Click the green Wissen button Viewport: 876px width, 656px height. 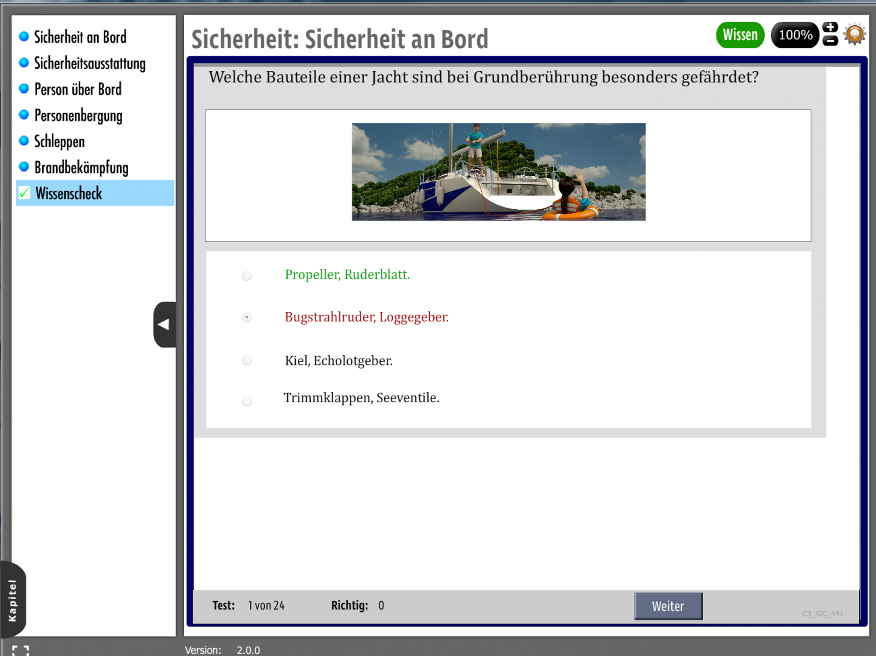tap(739, 35)
